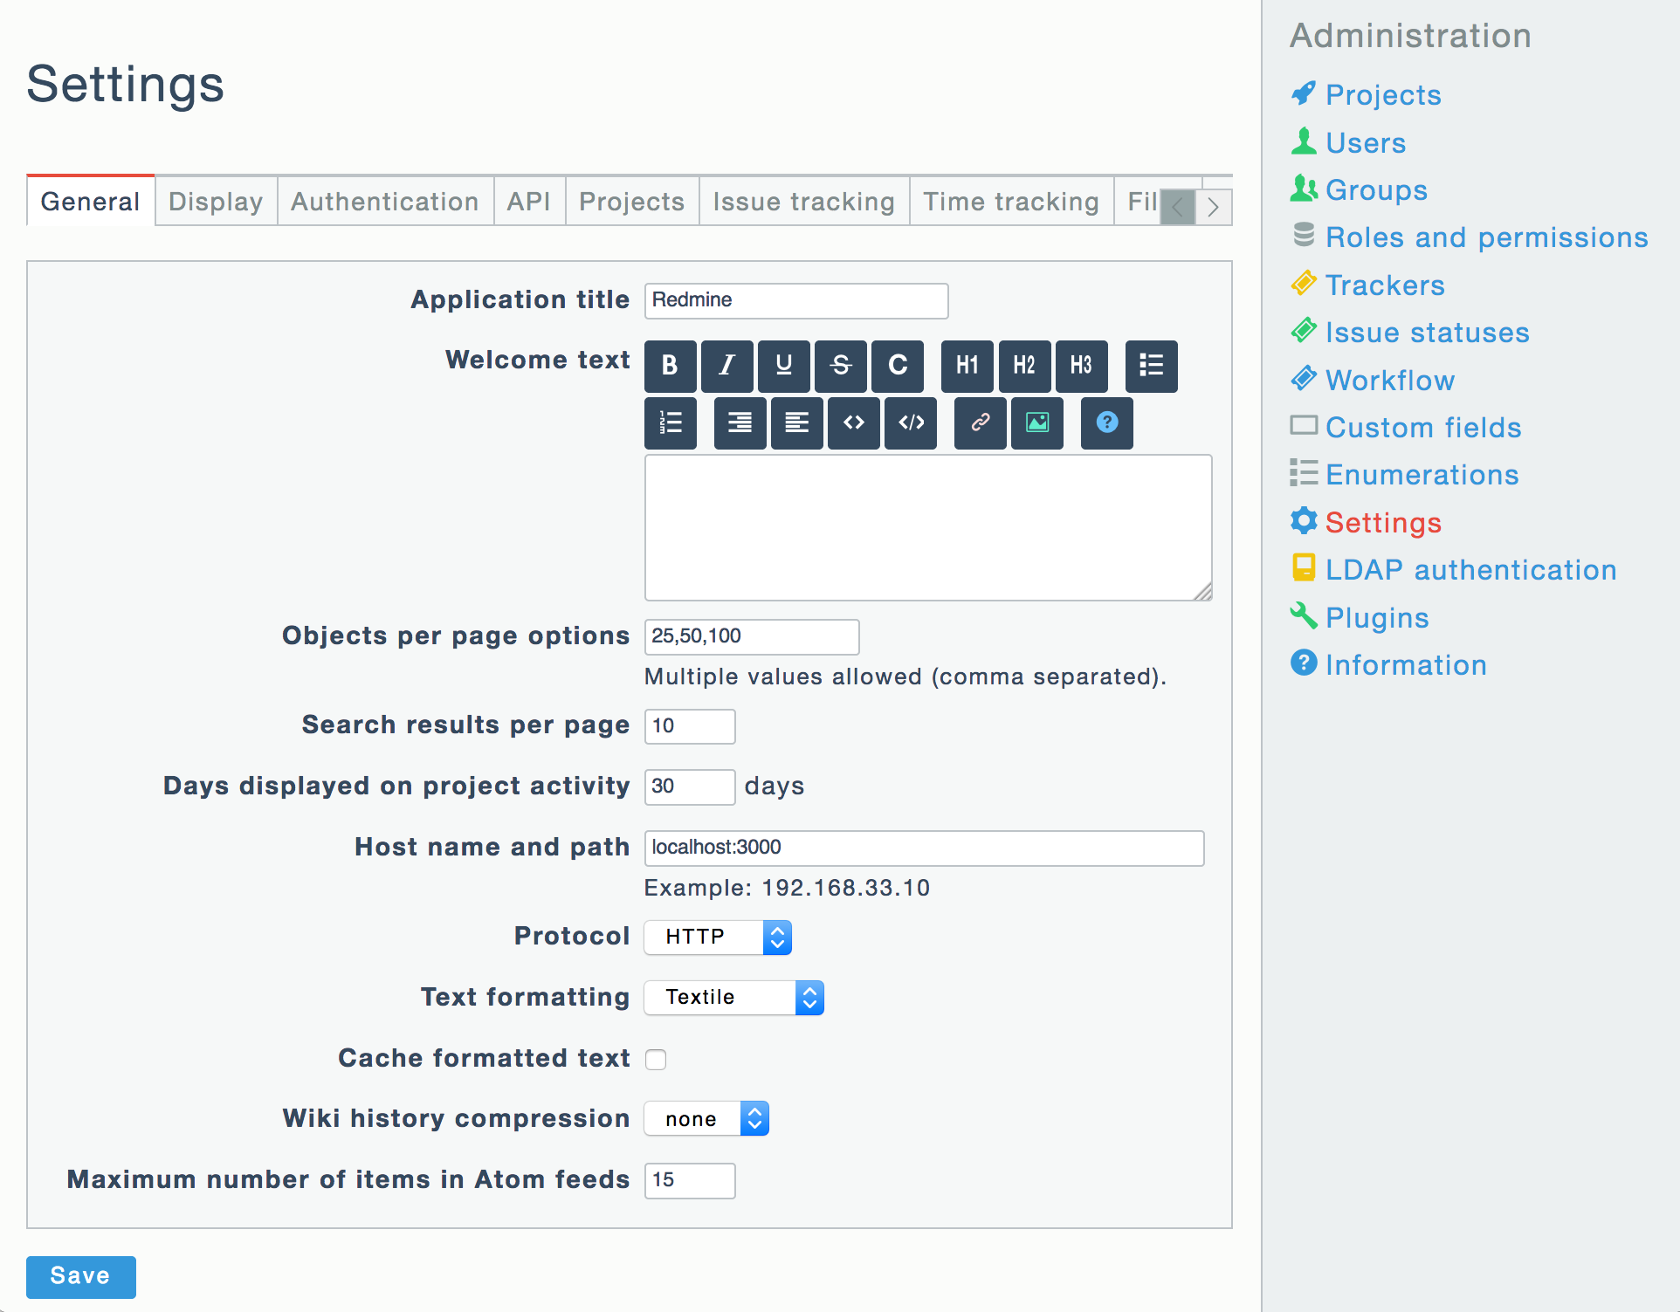
Task: Click the Strikethrough formatting icon
Action: click(x=843, y=363)
